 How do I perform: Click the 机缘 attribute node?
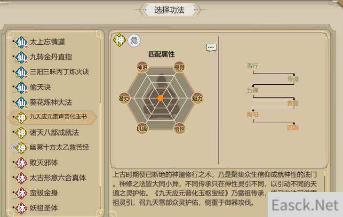coord(142,129)
